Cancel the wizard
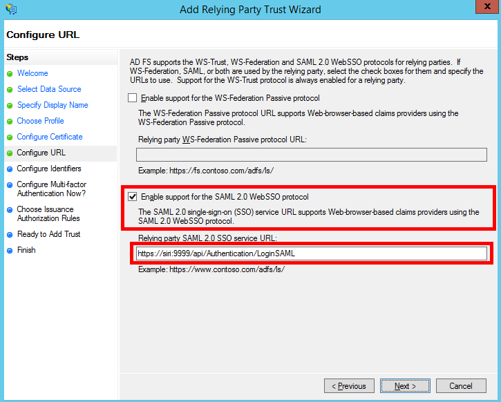Image resolution: width=501 pixels, height=402 pixels. pyautogui.click(x=461, y=385)
